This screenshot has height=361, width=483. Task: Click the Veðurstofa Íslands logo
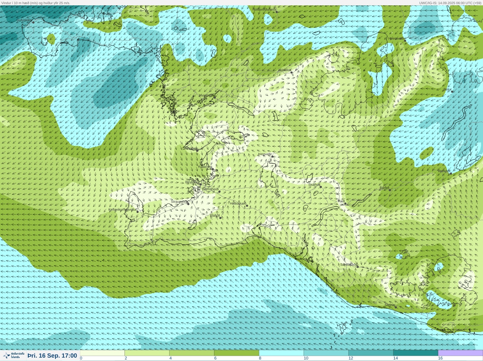[14, 355]
